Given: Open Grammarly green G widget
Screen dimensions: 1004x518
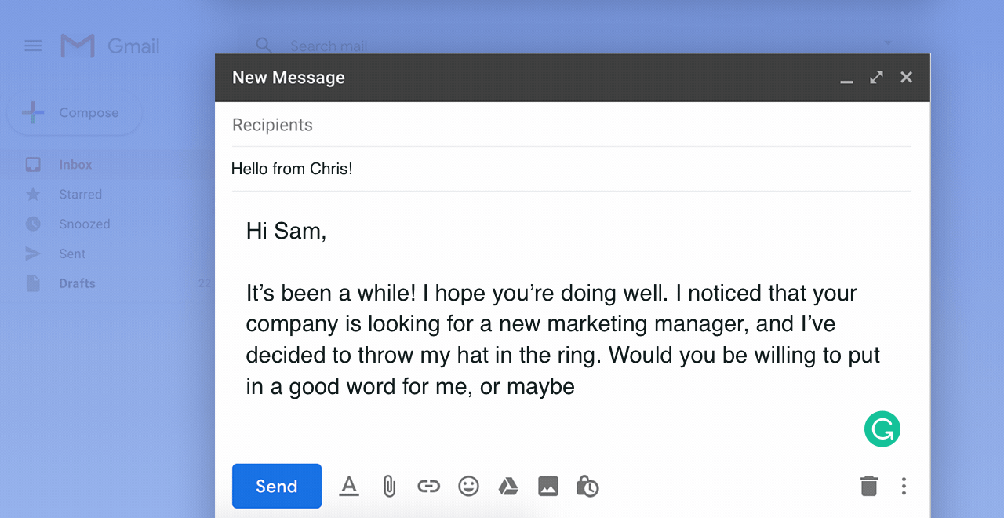Looking at the screenshot, I should pos(882,429).
